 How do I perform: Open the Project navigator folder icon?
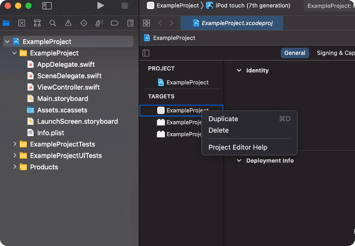6,23
